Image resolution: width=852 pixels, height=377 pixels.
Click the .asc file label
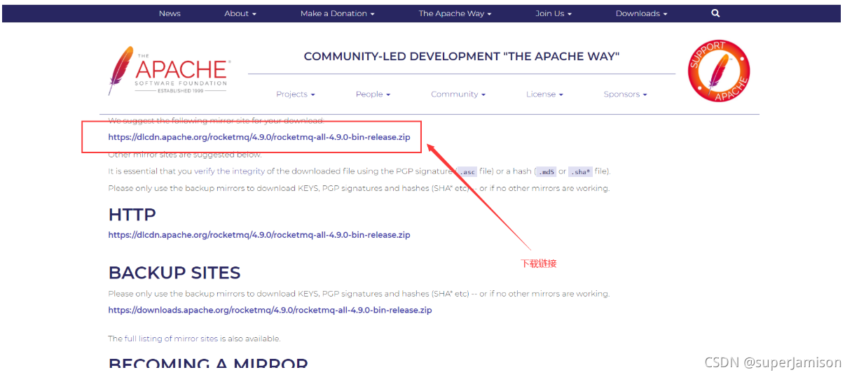(467, 171)
